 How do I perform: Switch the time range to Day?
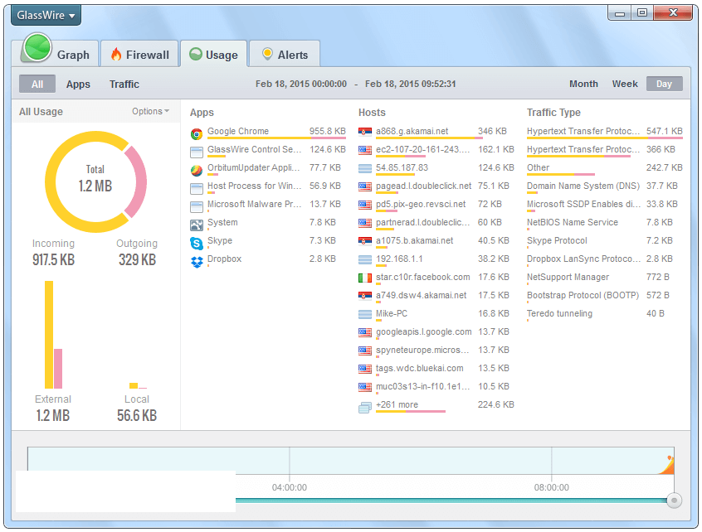[x=665, y=84]
